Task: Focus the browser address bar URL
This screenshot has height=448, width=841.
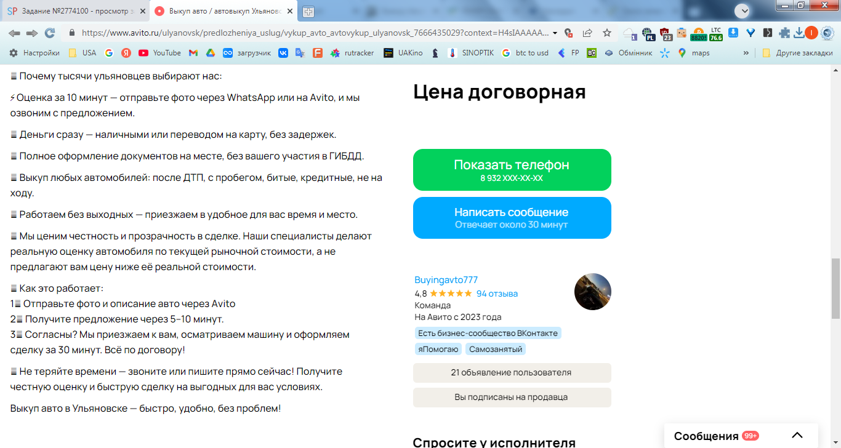Action: [x=315, y=33]
